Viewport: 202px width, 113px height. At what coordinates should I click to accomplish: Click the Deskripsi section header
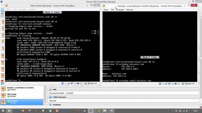tap(123, 105)
